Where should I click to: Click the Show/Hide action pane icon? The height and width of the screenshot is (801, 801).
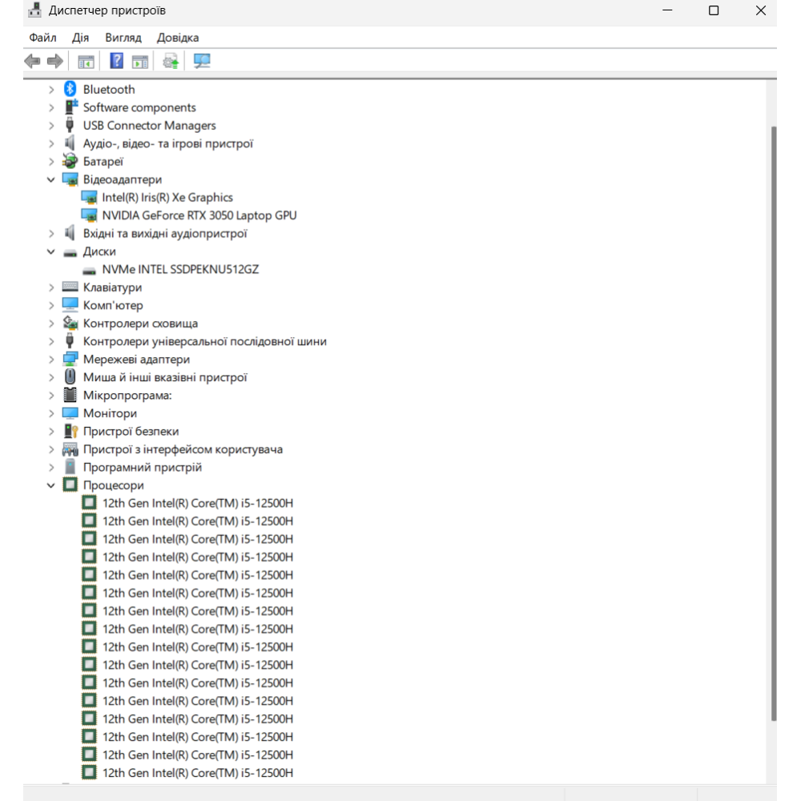point(140,61)
